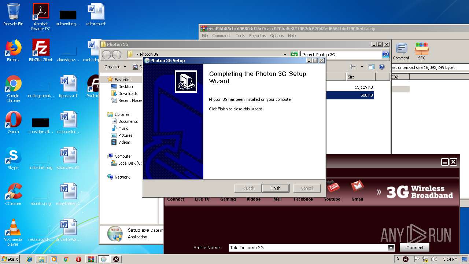Image resolution: width=469 pixels, height=264 pixels.
Task: Open Internet Explorer from taskbar
Action: (x=29, y=259)
